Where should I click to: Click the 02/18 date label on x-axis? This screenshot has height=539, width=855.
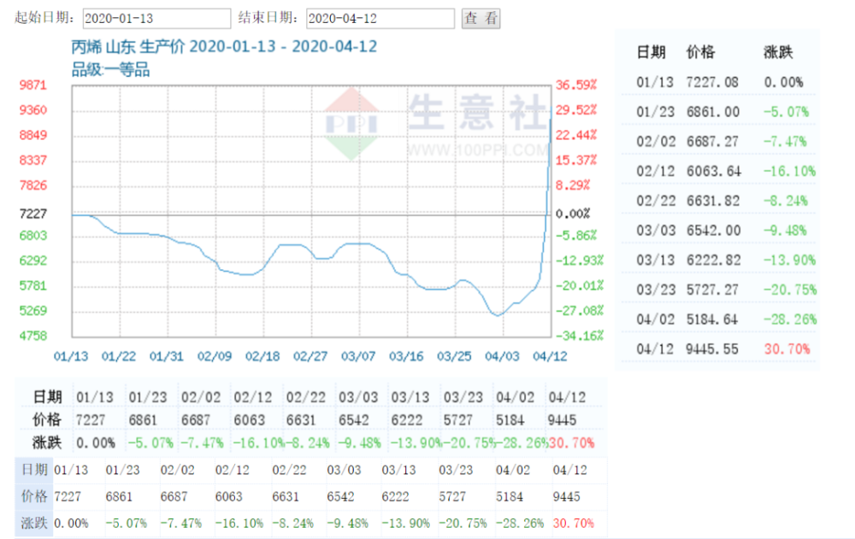click(262, 356)
